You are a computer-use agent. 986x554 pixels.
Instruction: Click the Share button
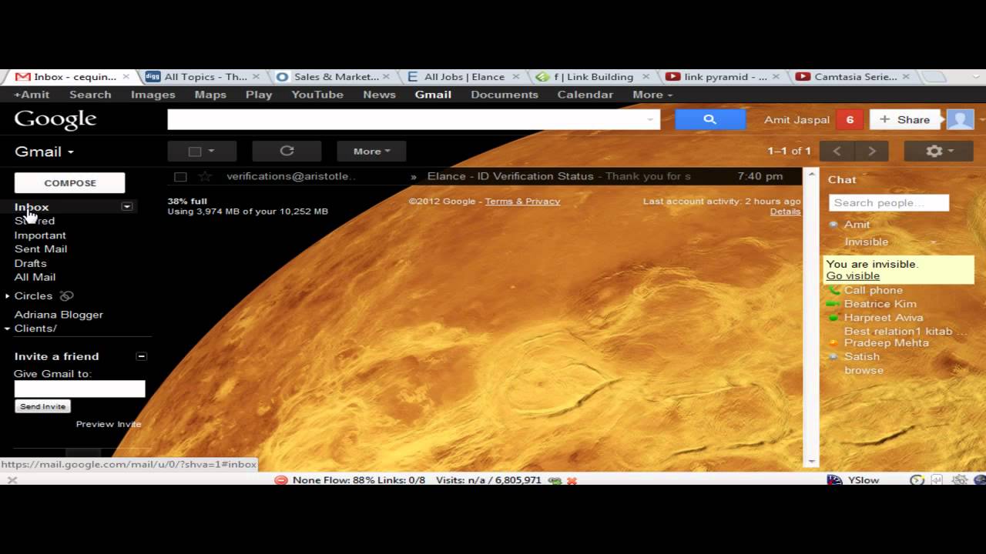coord(905,119)
